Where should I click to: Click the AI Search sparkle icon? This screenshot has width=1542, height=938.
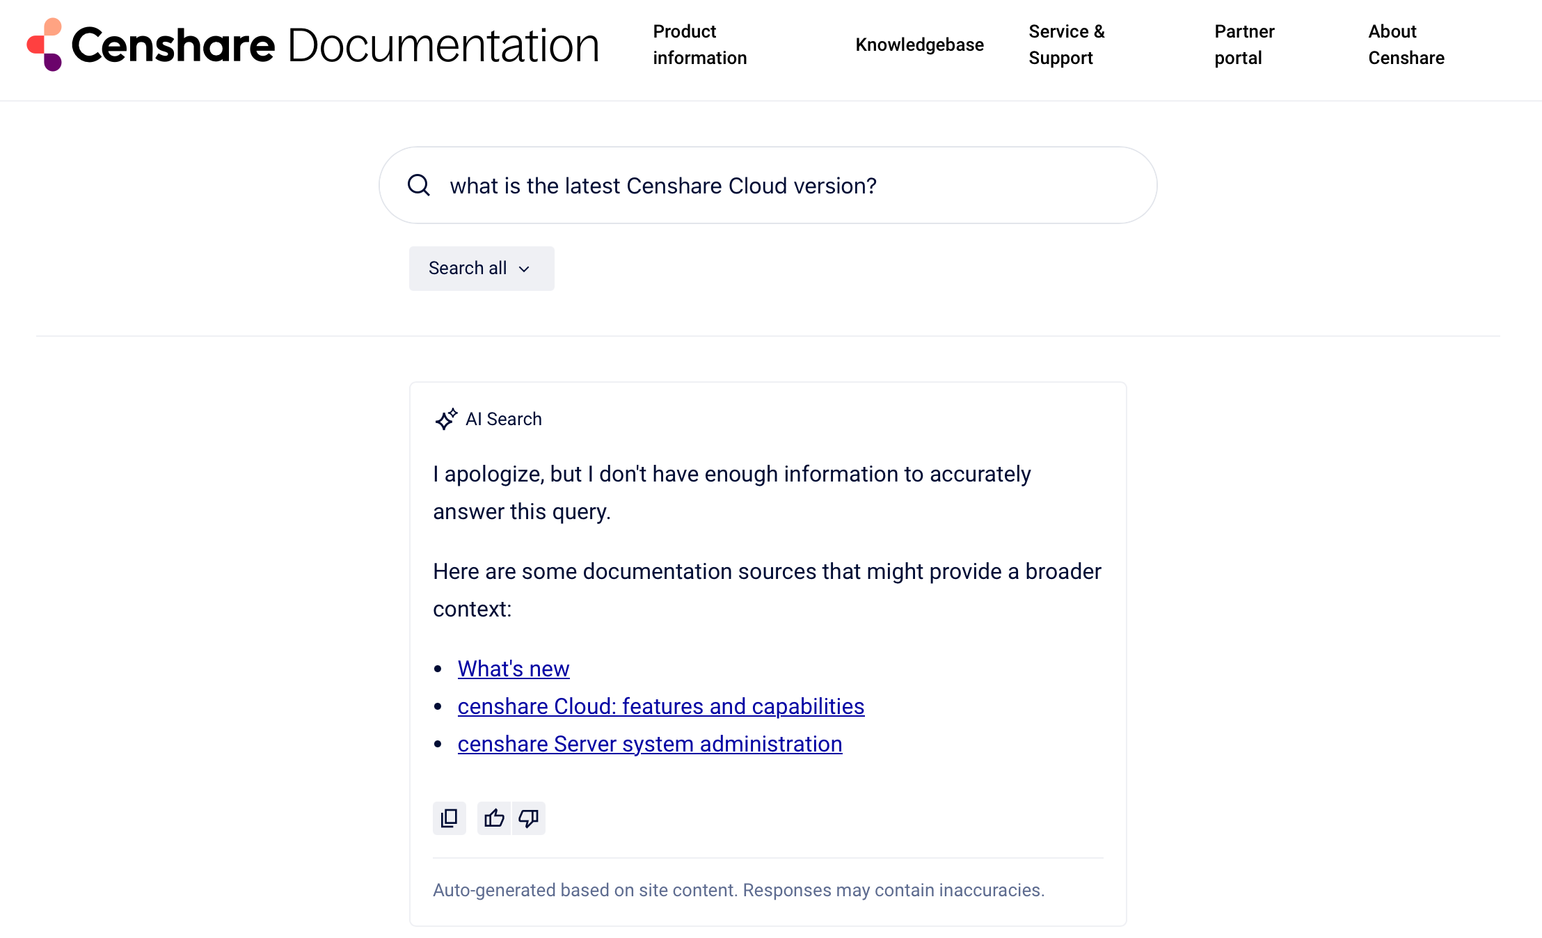(446, 419)
